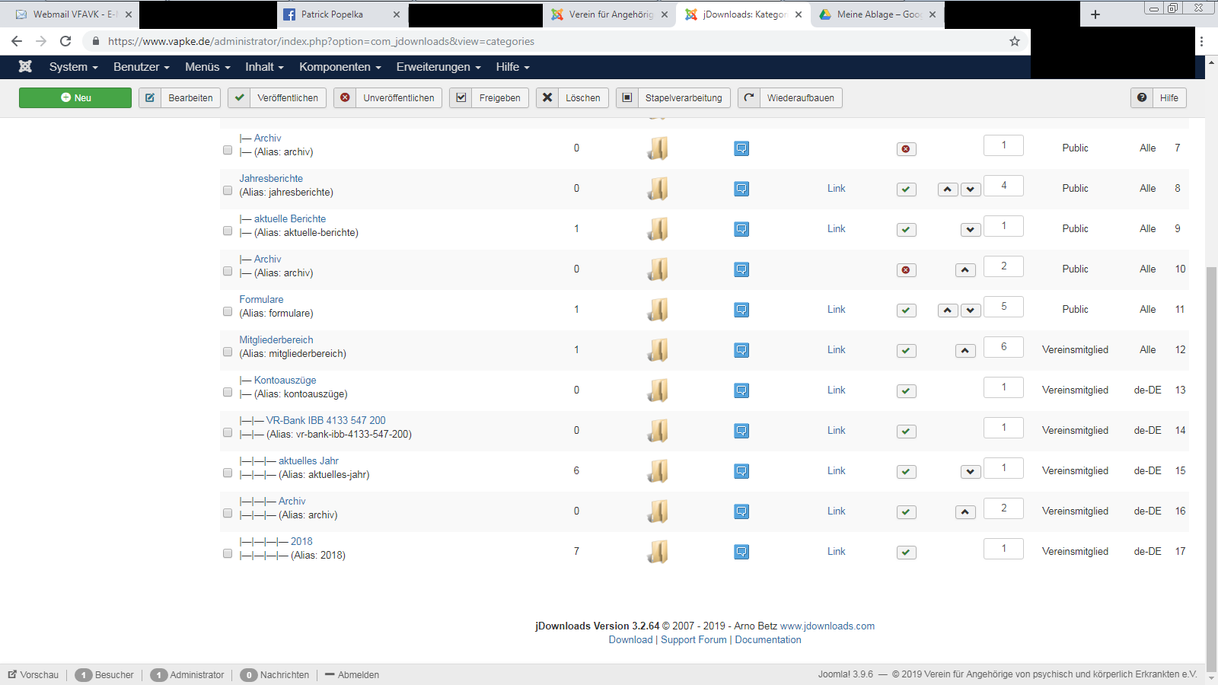Open a new browser tab
The width and height of the screenshot is (1218, 685).
tap(1095, 14)
